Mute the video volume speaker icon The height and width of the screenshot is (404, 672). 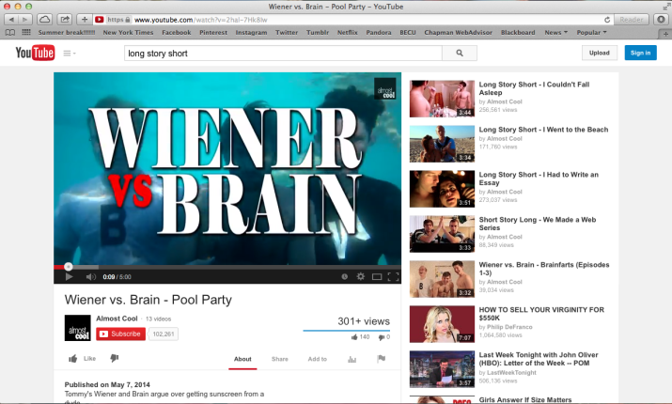click(90, 277)
